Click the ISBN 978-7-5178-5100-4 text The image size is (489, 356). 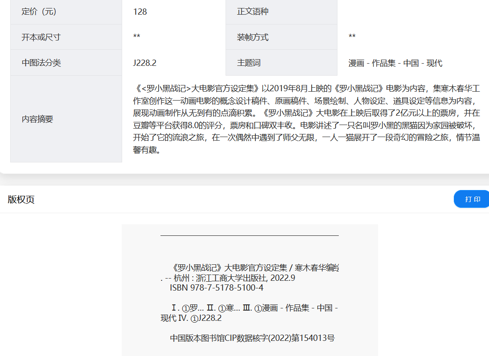coord(217,288)
